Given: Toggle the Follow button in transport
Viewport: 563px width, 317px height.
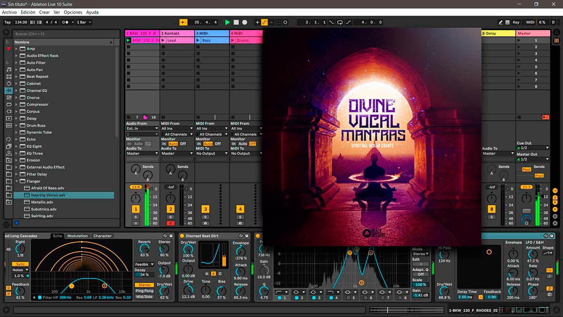Looking at the screenshot, I should click(x=183, y=22).
